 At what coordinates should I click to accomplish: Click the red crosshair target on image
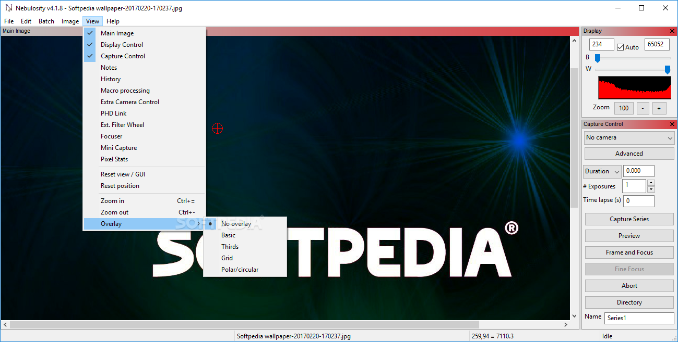coord(217,128)
